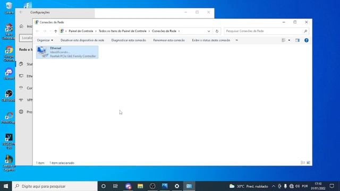Go to Todos os Itens do Painel breadcrumb
Screen dimensions: 340x191
coord(123,31)
